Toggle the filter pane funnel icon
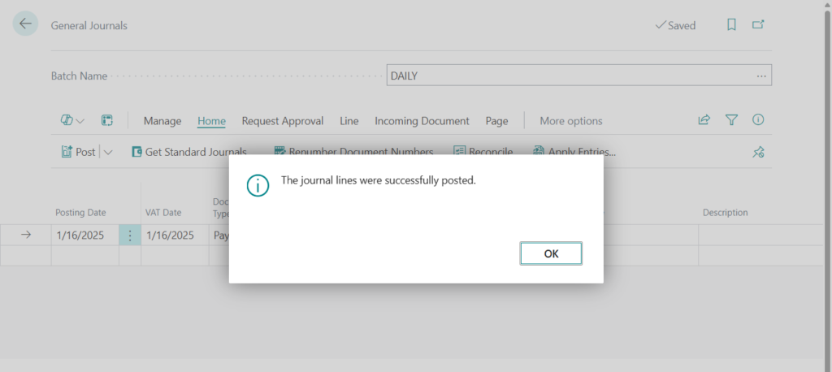 click(x=731, y=120)
